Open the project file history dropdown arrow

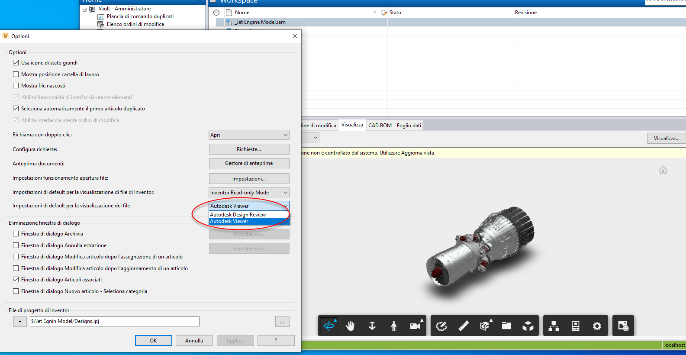(20, 322)
